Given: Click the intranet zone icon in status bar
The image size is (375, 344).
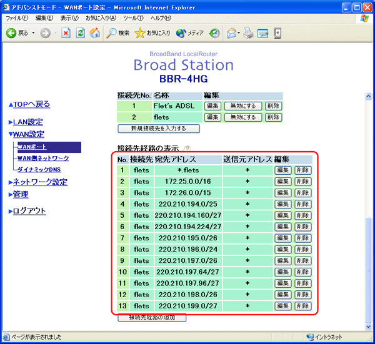Looking at the screenshot, I should tap(310, 337).
